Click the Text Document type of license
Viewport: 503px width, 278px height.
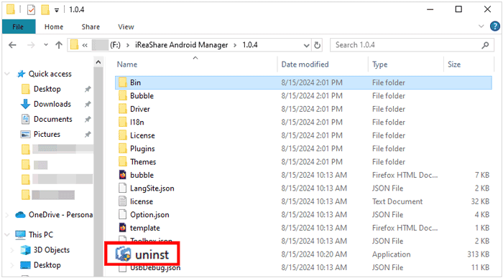click(x=397, y=201)
